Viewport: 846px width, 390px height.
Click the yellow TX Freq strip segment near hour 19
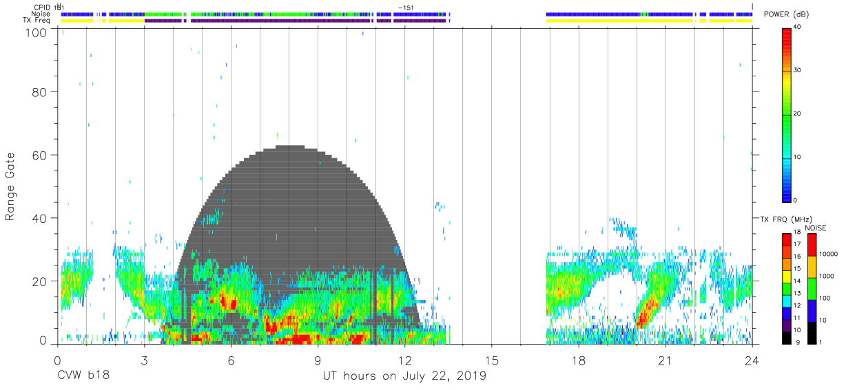[x=619, y=21]
